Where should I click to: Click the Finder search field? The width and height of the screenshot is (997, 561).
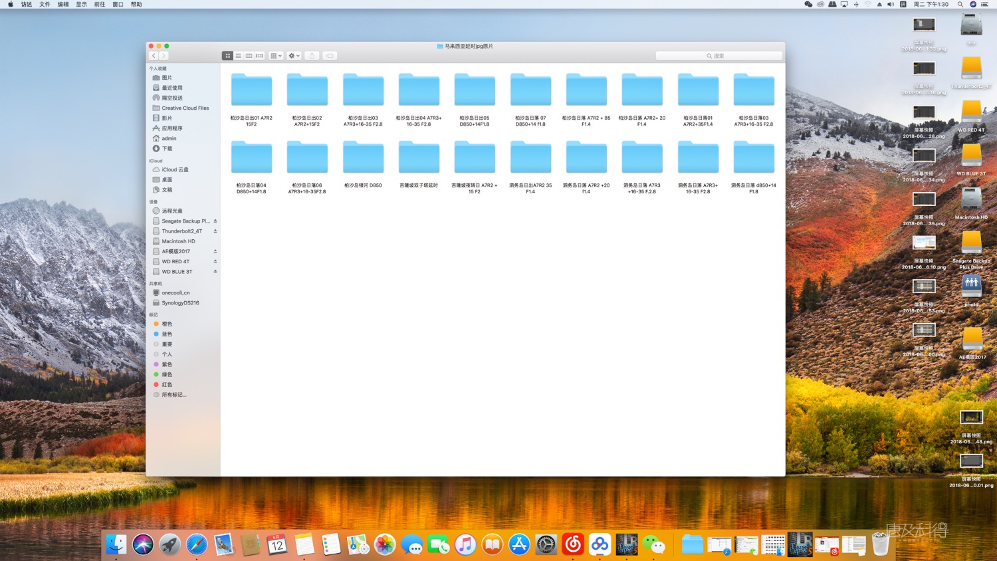tap(719, 56)
